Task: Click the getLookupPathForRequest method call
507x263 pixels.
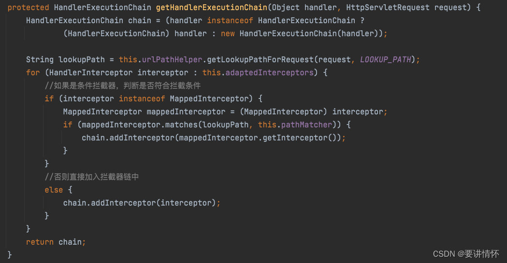Action: (261, 60)
